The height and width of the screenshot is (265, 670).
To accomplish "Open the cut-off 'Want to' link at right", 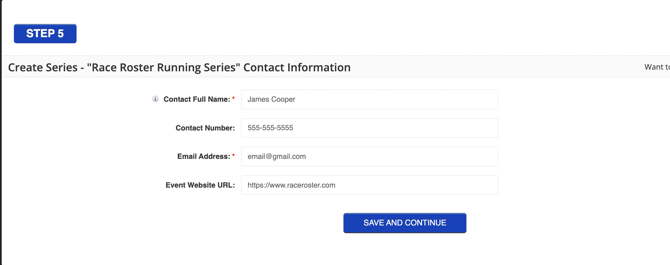I will click(656, 67).
